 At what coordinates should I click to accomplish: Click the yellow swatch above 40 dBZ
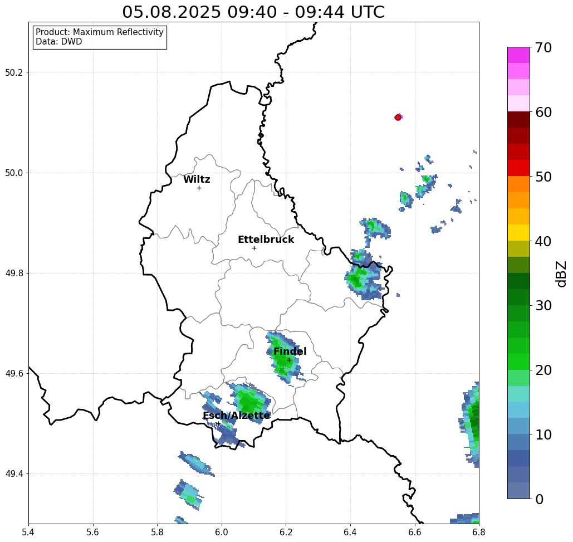click(518, 232)
